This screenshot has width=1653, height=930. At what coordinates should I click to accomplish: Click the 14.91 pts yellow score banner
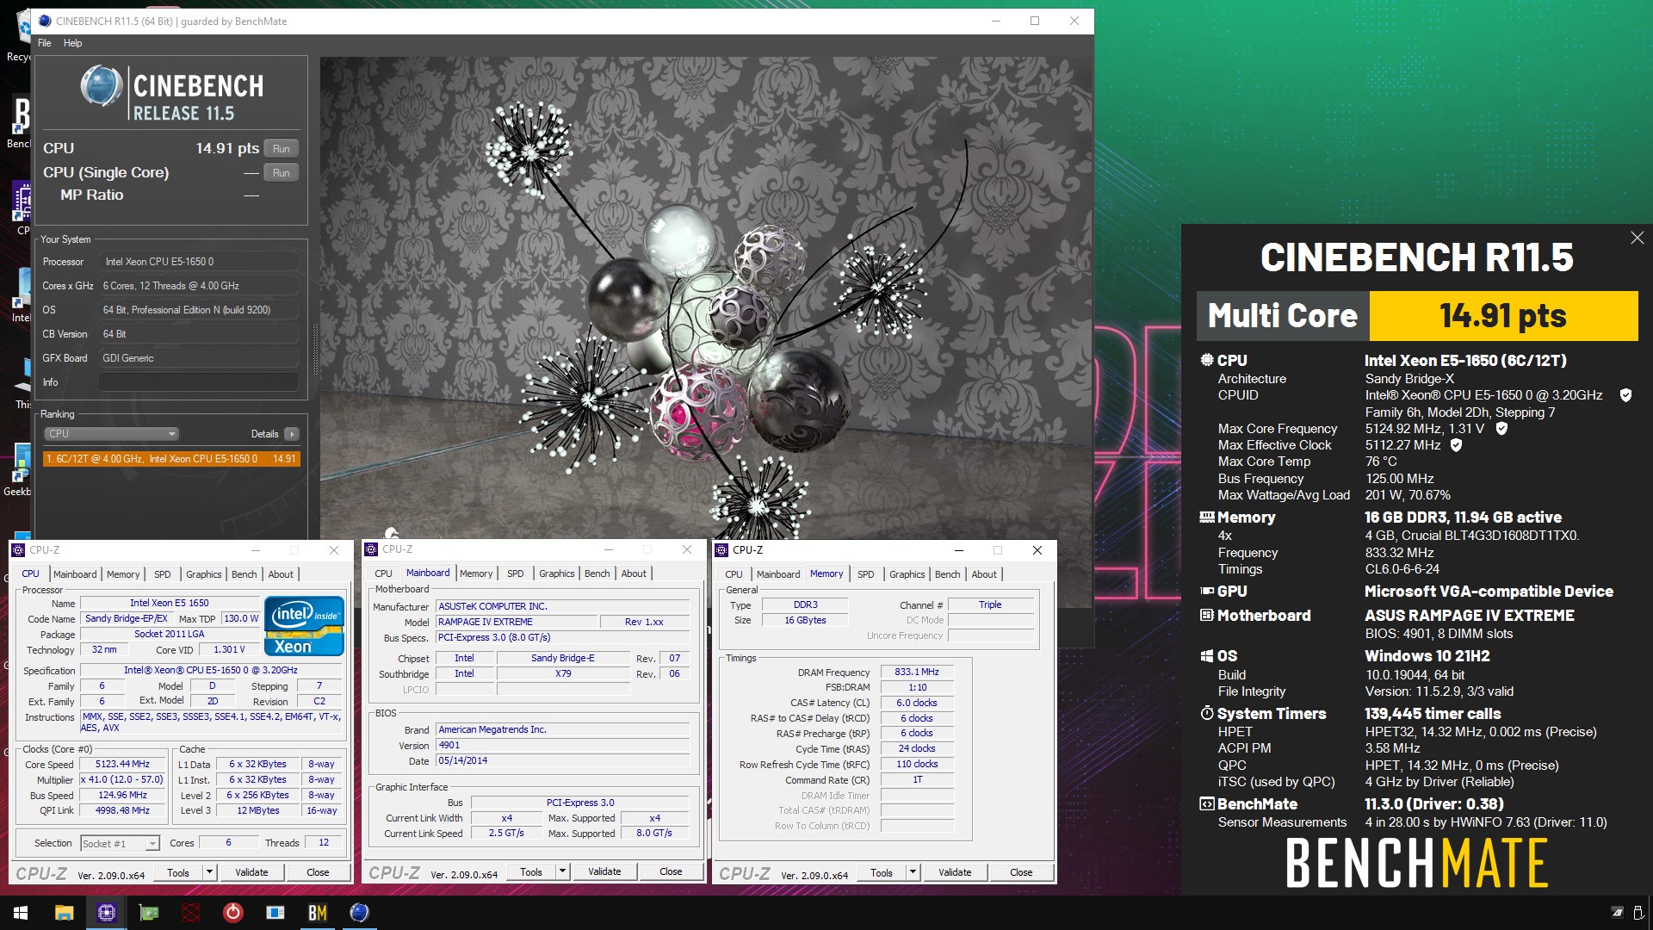click(x=1503, y=316)
